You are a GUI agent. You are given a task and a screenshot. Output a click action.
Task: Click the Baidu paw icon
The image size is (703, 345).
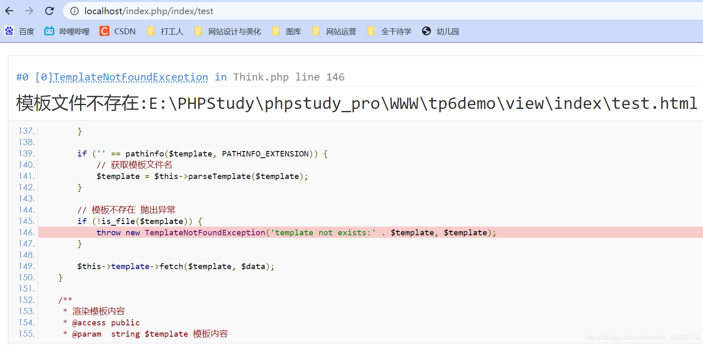(9, 31)
